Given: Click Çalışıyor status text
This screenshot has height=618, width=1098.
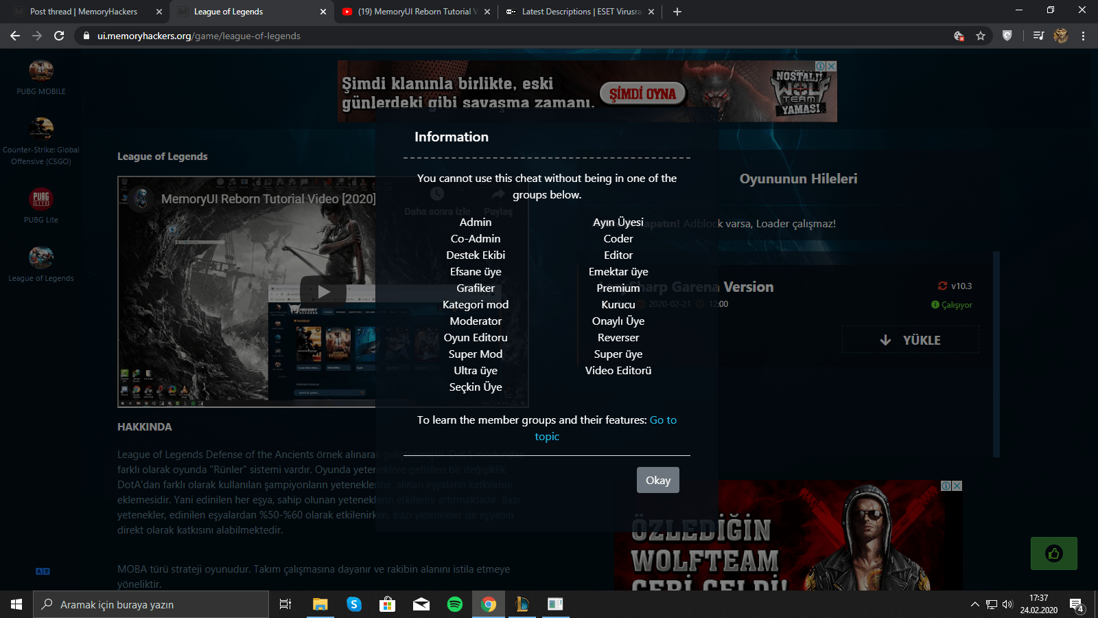Looking at the screenshot, I should point(957,305).
